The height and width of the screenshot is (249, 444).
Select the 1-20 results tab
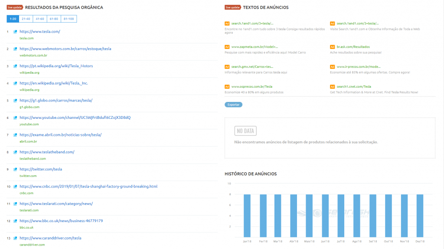pos(13,19)
